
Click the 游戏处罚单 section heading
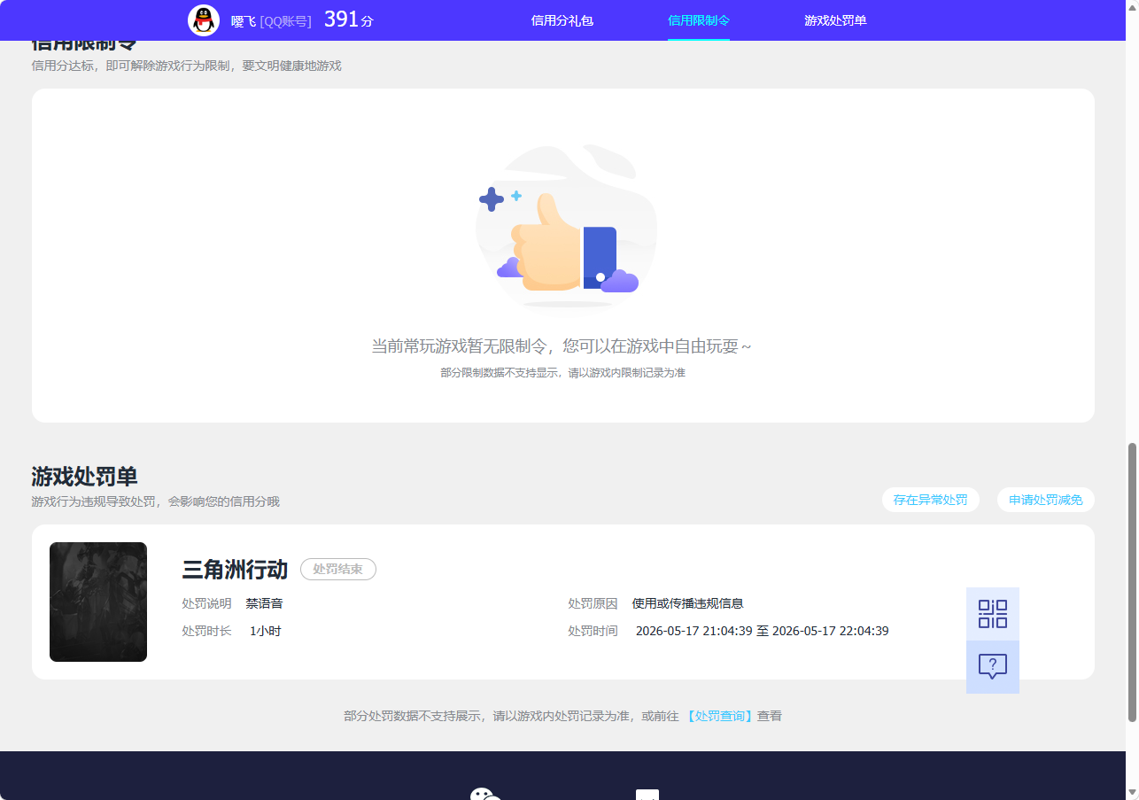pos(84,477)
